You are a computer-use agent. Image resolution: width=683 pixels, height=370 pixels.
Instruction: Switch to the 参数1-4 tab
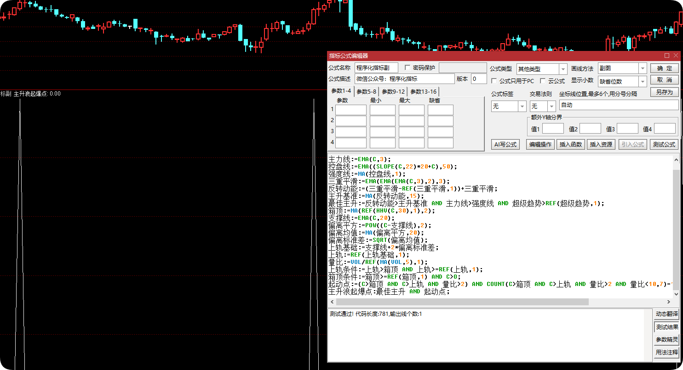(x=341, y=91)
